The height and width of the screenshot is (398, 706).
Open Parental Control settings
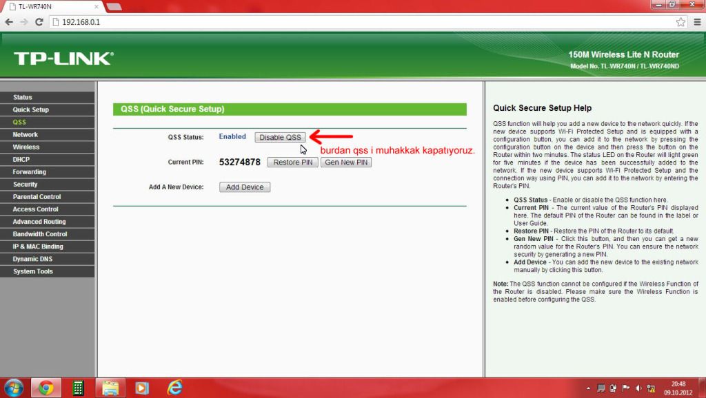(48, 196)
